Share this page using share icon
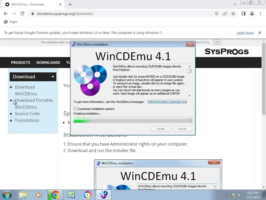This screenshot has width=266, height=200. tap(225, 14)
